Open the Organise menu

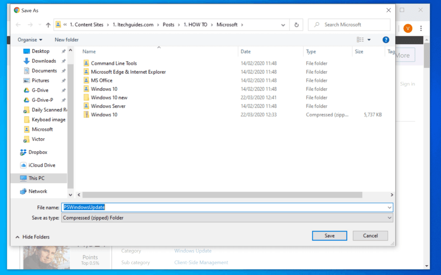[30, 40]
